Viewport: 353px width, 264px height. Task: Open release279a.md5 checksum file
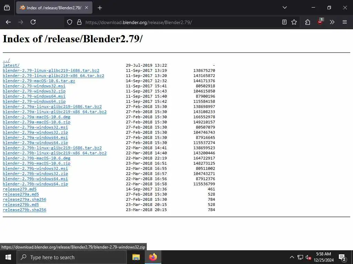21,195
